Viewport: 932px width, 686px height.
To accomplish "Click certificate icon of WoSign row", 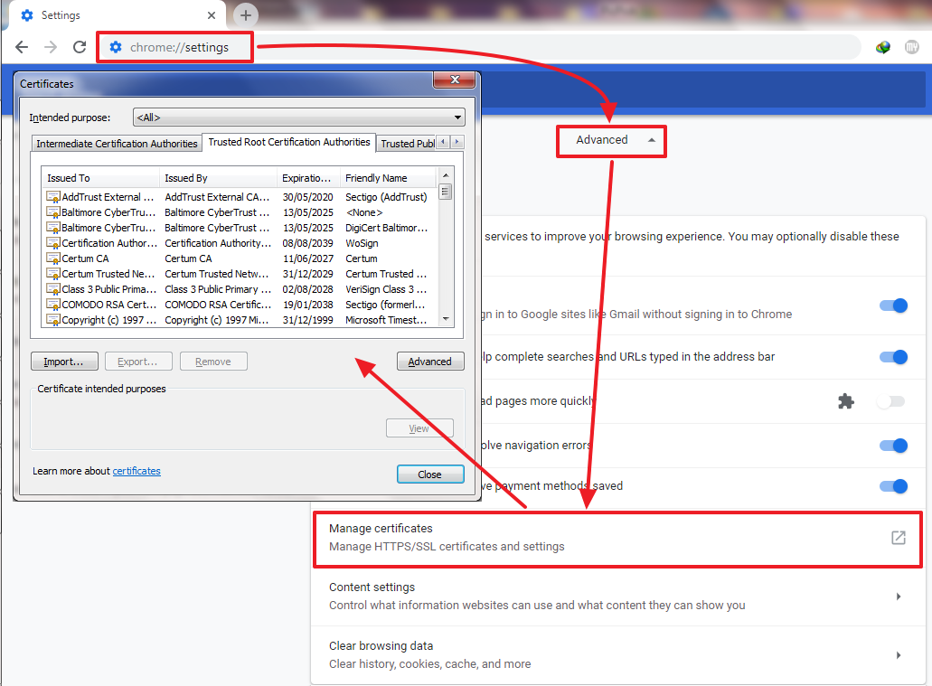I will (x=53, y=243).
